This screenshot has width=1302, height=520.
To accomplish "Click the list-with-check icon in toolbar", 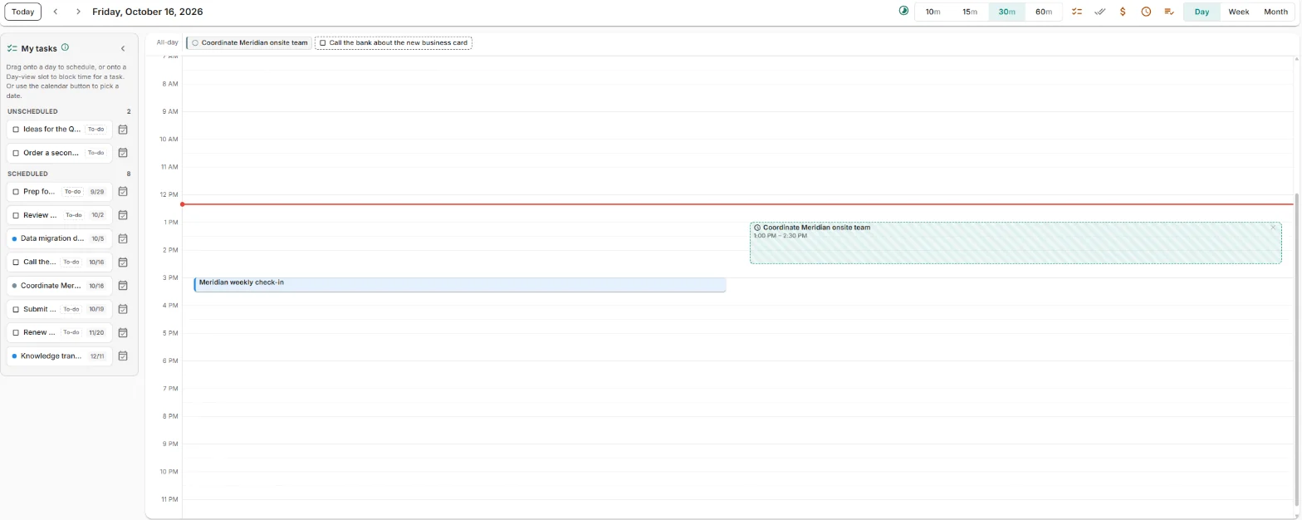I will 1169,12.
